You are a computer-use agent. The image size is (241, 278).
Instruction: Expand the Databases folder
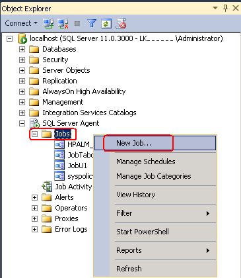click(x=22, y=49)
